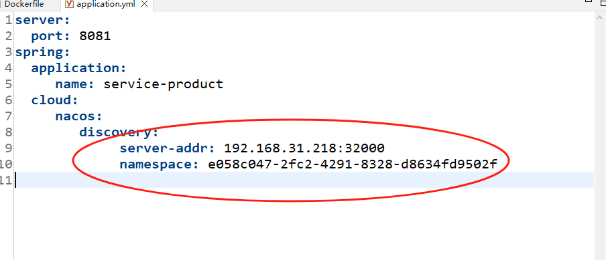The image size is (606, 260).
Task: Click the namespace UUID value
Action: pos(353,164)
